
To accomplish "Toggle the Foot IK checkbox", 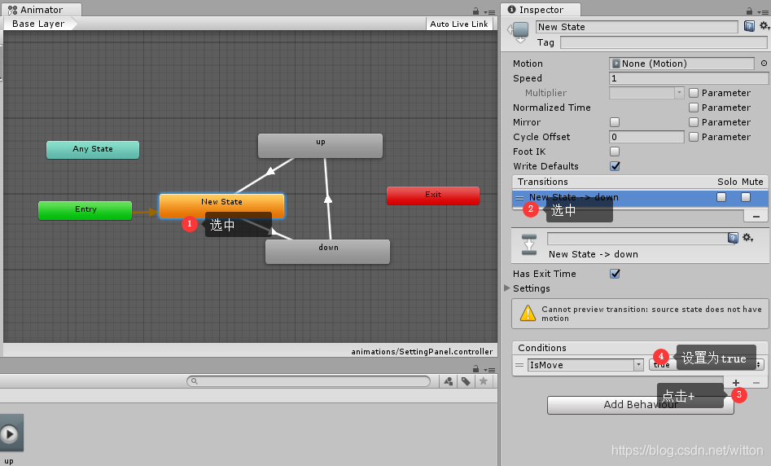I will (615, 152).
